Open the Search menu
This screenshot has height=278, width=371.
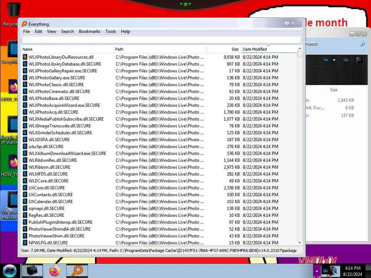click(x=67, y=31)
